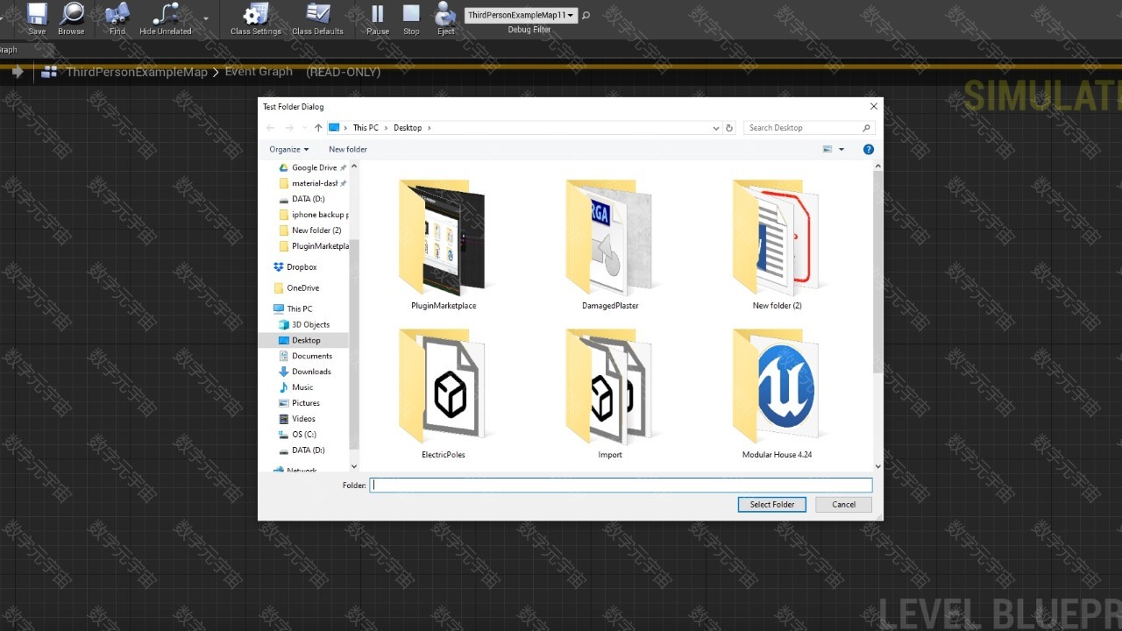Click Cancel in the folder dialog

(x=843, y=505)
